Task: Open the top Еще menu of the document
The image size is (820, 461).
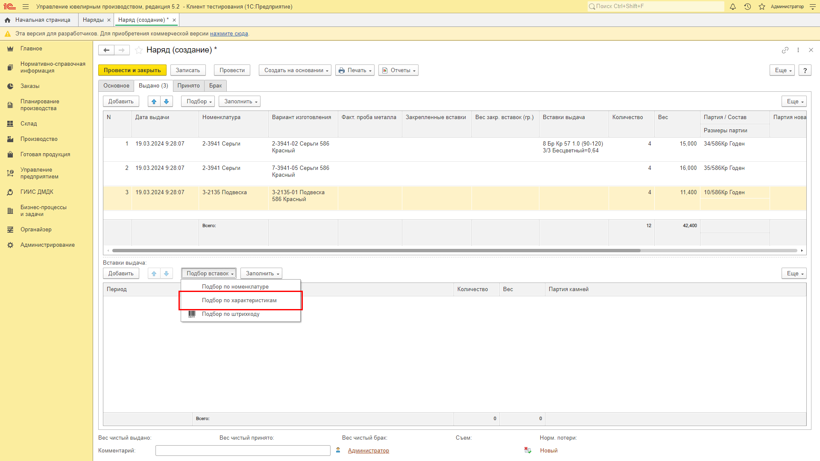Action: pyautogui.click(x=782, y=70)
